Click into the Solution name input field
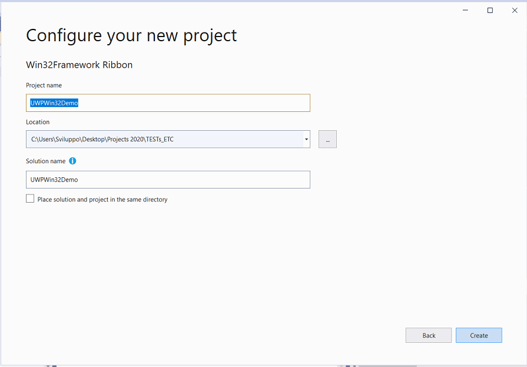Viewport: 527px width, 367px height. [x=168, y=180]
